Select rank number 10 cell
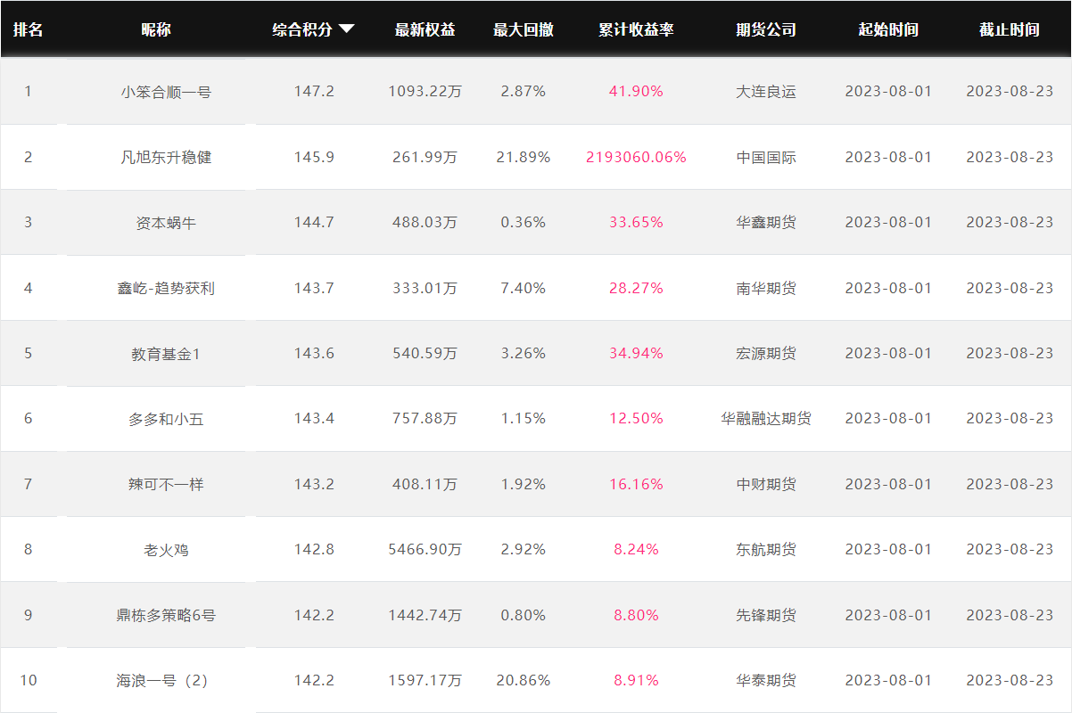The image size is (1072, 713). tap(29, 680)
